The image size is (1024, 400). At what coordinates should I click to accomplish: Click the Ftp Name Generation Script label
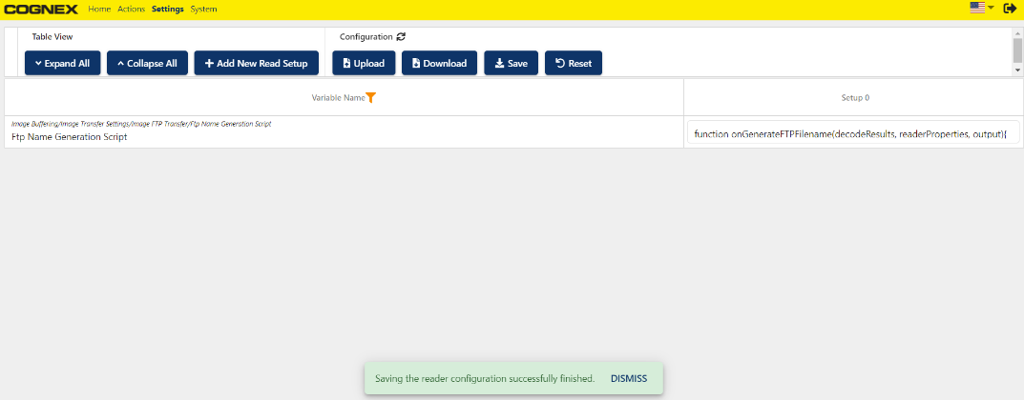(x=70, y=137)
